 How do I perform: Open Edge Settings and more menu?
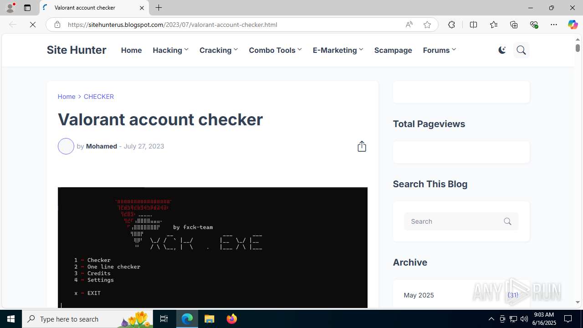tap(554, 25)
